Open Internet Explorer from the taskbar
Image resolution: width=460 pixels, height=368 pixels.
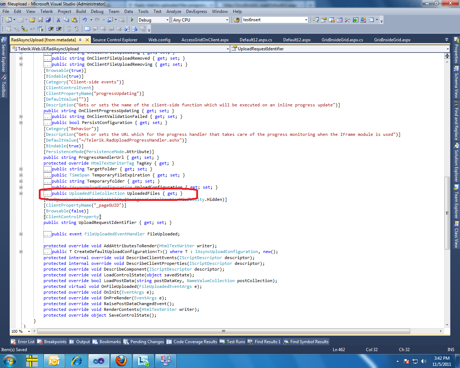point(77,360)
